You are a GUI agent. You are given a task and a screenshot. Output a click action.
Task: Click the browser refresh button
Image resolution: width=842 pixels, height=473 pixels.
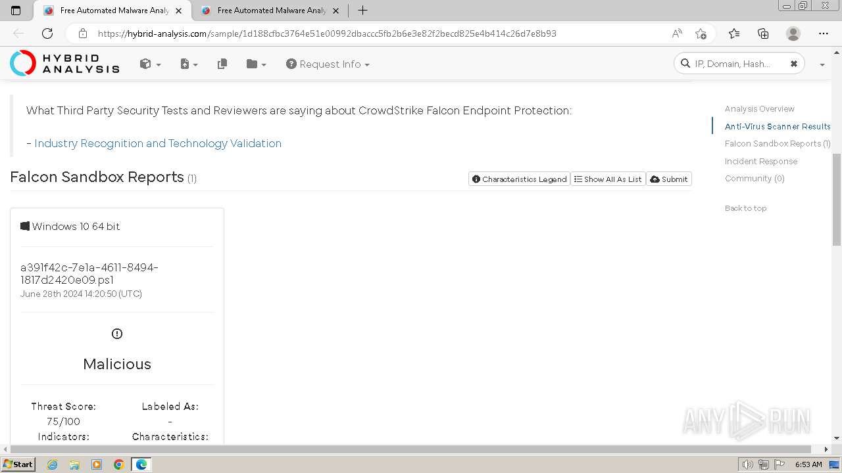pyautogui.click(x=47, y=34)
